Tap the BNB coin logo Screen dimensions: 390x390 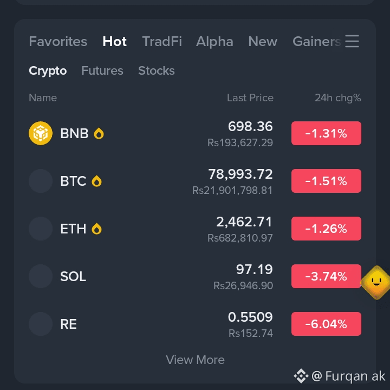point(41,133)
